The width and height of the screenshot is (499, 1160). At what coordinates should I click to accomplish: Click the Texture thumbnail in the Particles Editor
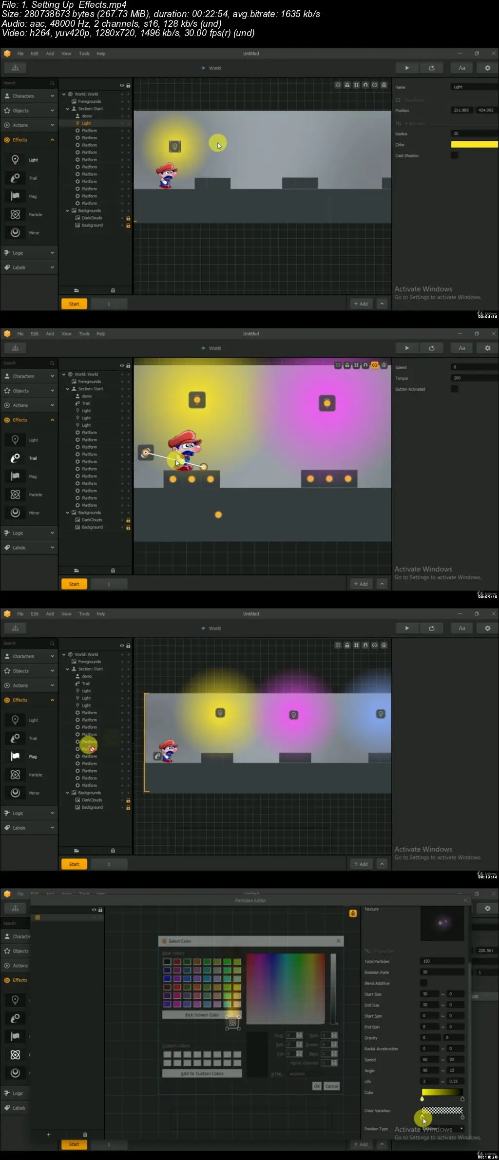(442, 923)
